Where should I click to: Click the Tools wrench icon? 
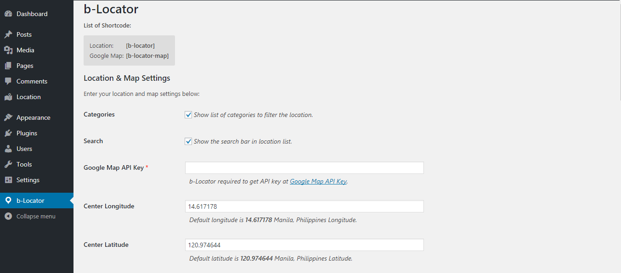click(x=8, y=164)
